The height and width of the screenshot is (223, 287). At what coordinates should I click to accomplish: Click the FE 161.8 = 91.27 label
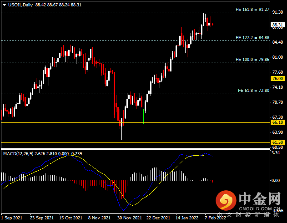pyautogui.click(x=252, y=10)
